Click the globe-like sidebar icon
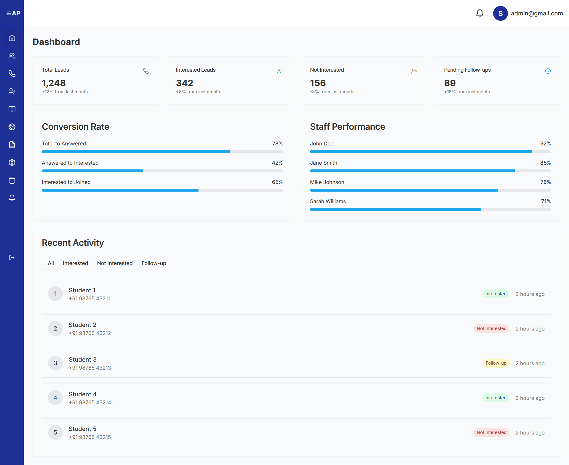 click(x=12, y=127)
